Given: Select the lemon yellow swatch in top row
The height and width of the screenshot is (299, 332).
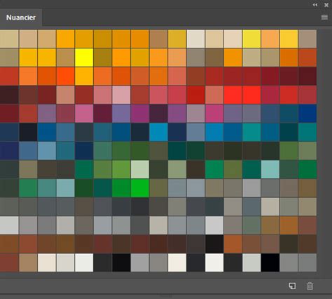Looking at the screenshot, I should coord(251,39).
